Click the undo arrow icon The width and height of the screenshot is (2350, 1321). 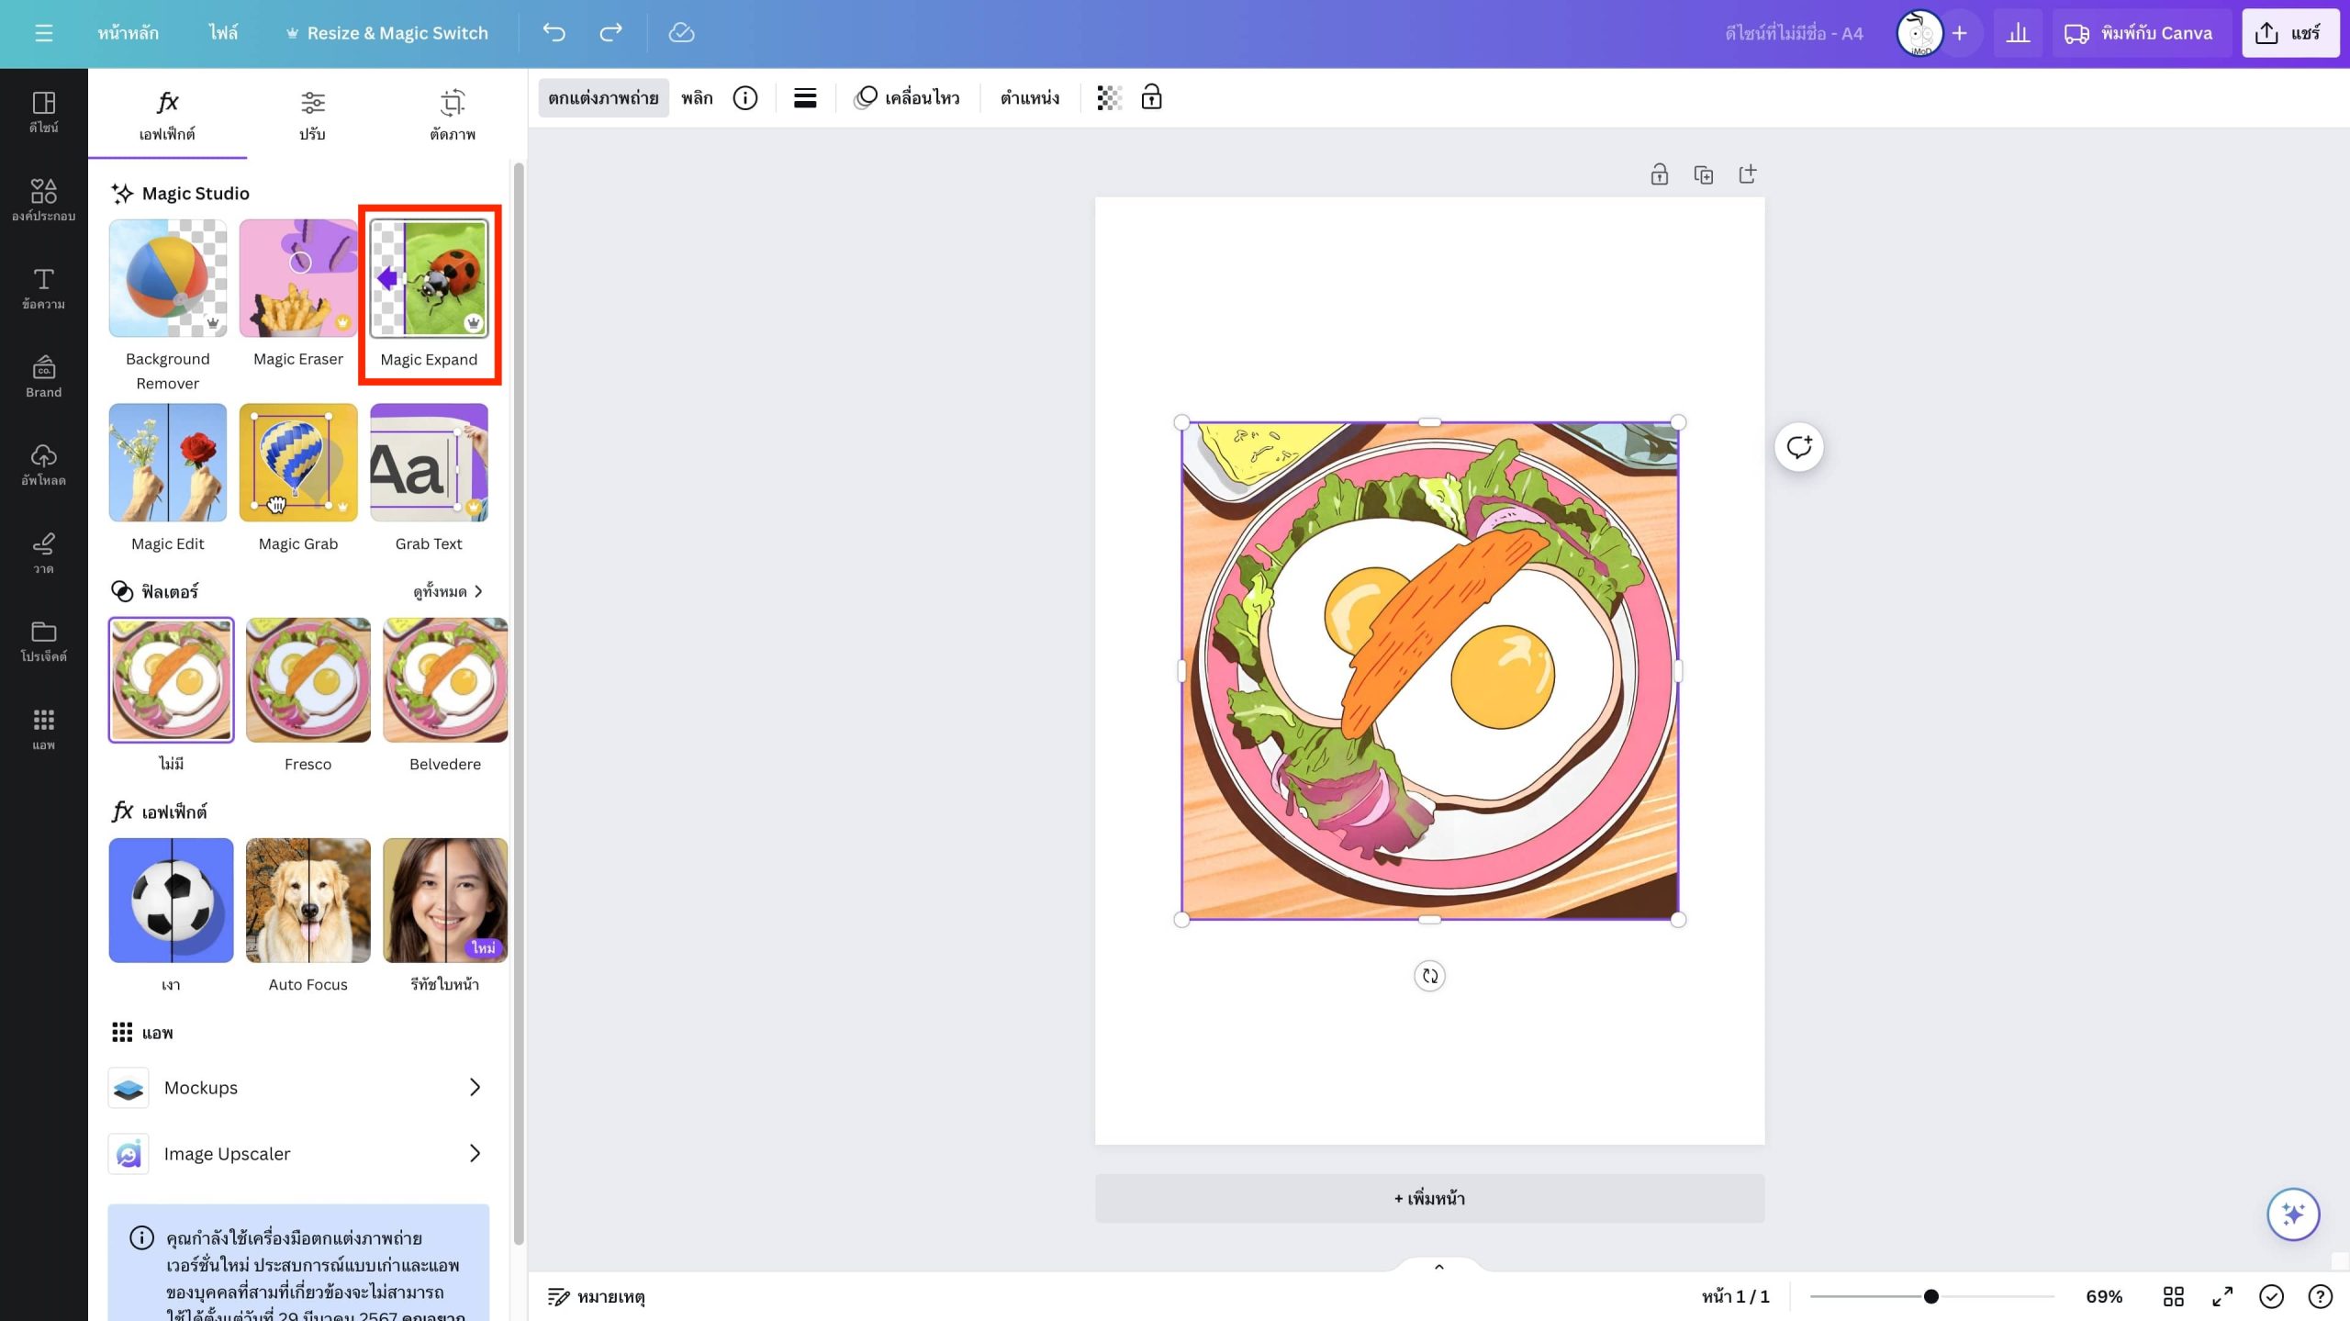point(554,33)
